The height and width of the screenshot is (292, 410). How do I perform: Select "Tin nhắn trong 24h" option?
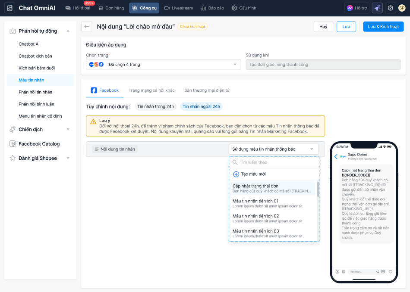tap(155, 106)
